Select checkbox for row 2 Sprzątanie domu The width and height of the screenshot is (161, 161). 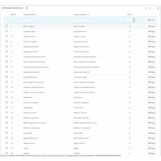point(7,31)
